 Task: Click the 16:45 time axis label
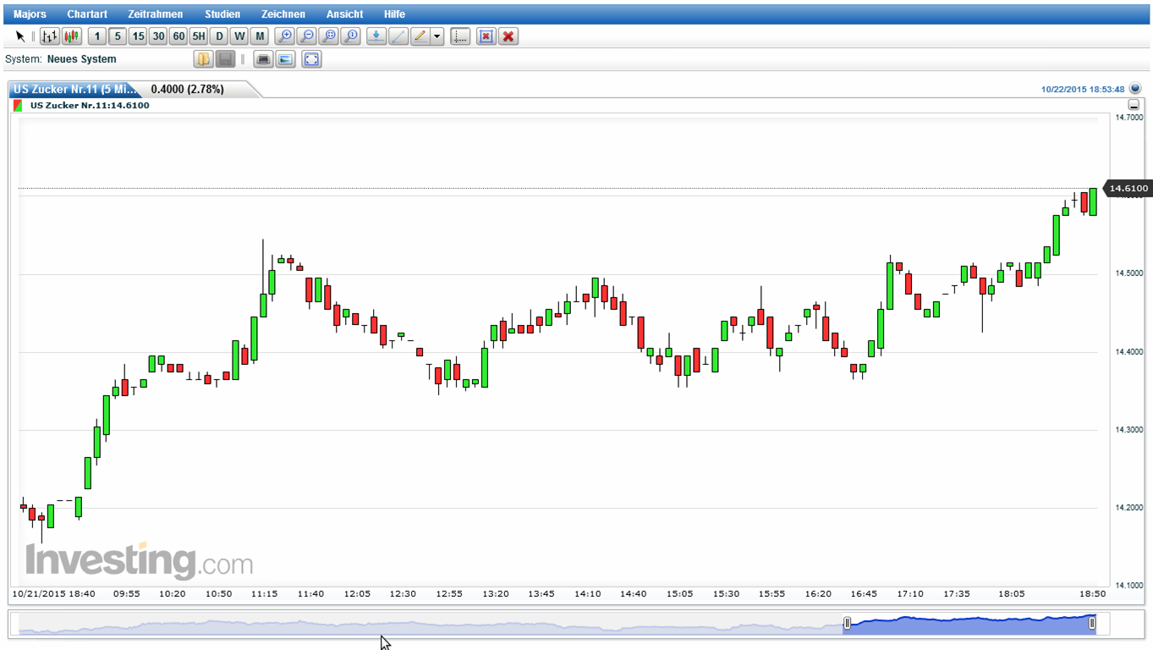pos(865,594)
